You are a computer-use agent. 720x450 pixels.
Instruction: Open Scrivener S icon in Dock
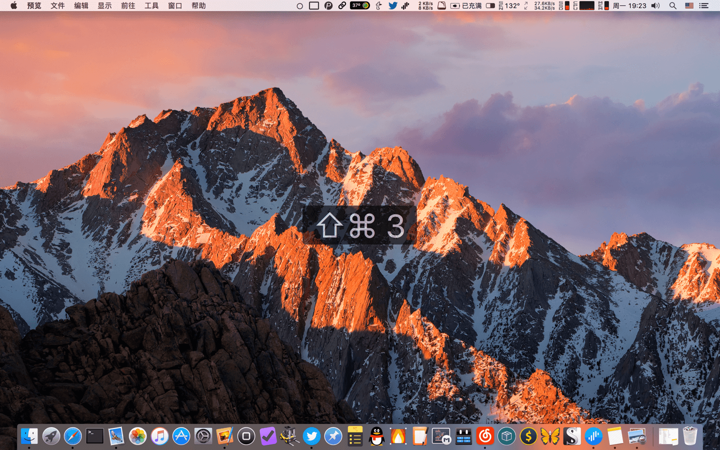tap(572, 436)
